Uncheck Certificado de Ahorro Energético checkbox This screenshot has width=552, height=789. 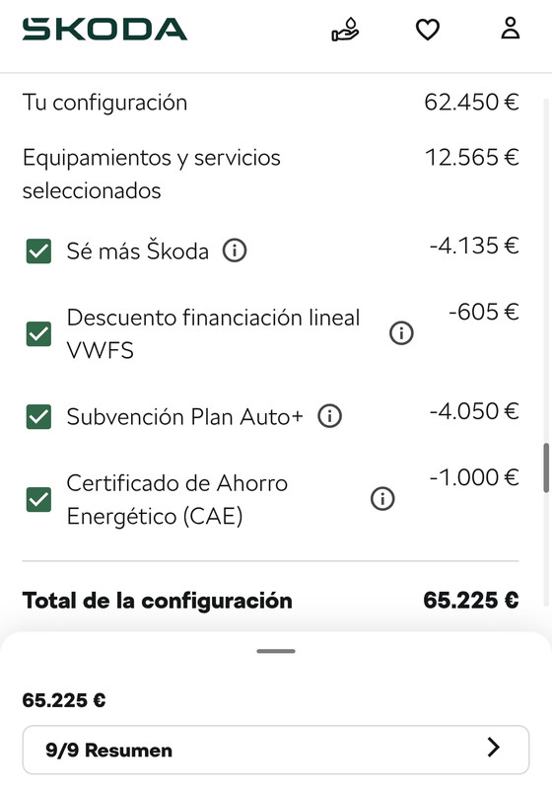tap(38, 499)
